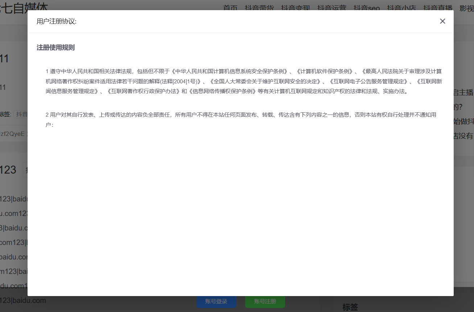Click the 123|baidu.com entry at bottom left

(23, 300)
